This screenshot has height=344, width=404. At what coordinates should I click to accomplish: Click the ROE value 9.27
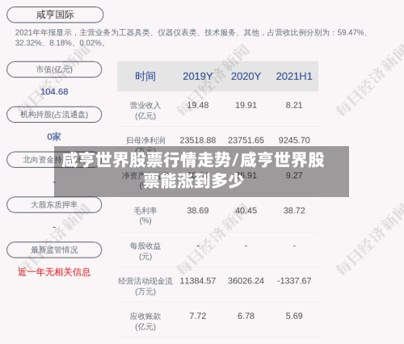(294, 175)
